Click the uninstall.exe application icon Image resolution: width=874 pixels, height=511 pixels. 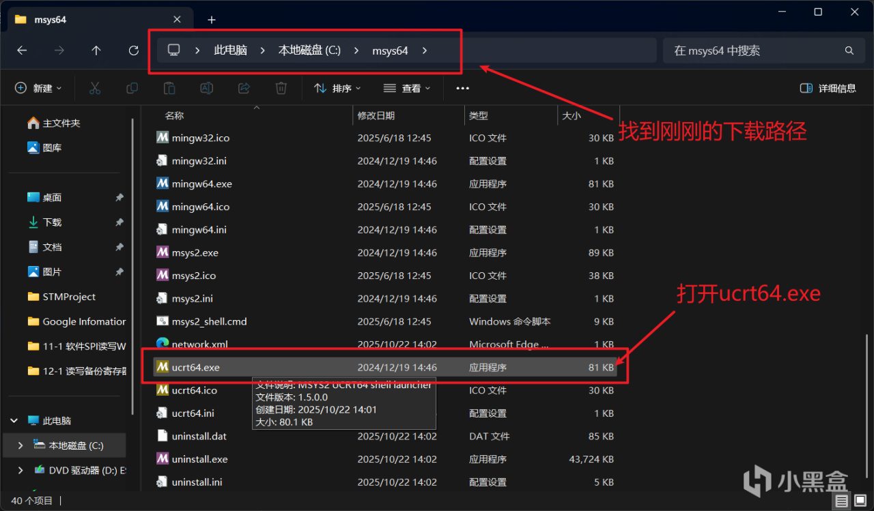(x=163, y=459)
